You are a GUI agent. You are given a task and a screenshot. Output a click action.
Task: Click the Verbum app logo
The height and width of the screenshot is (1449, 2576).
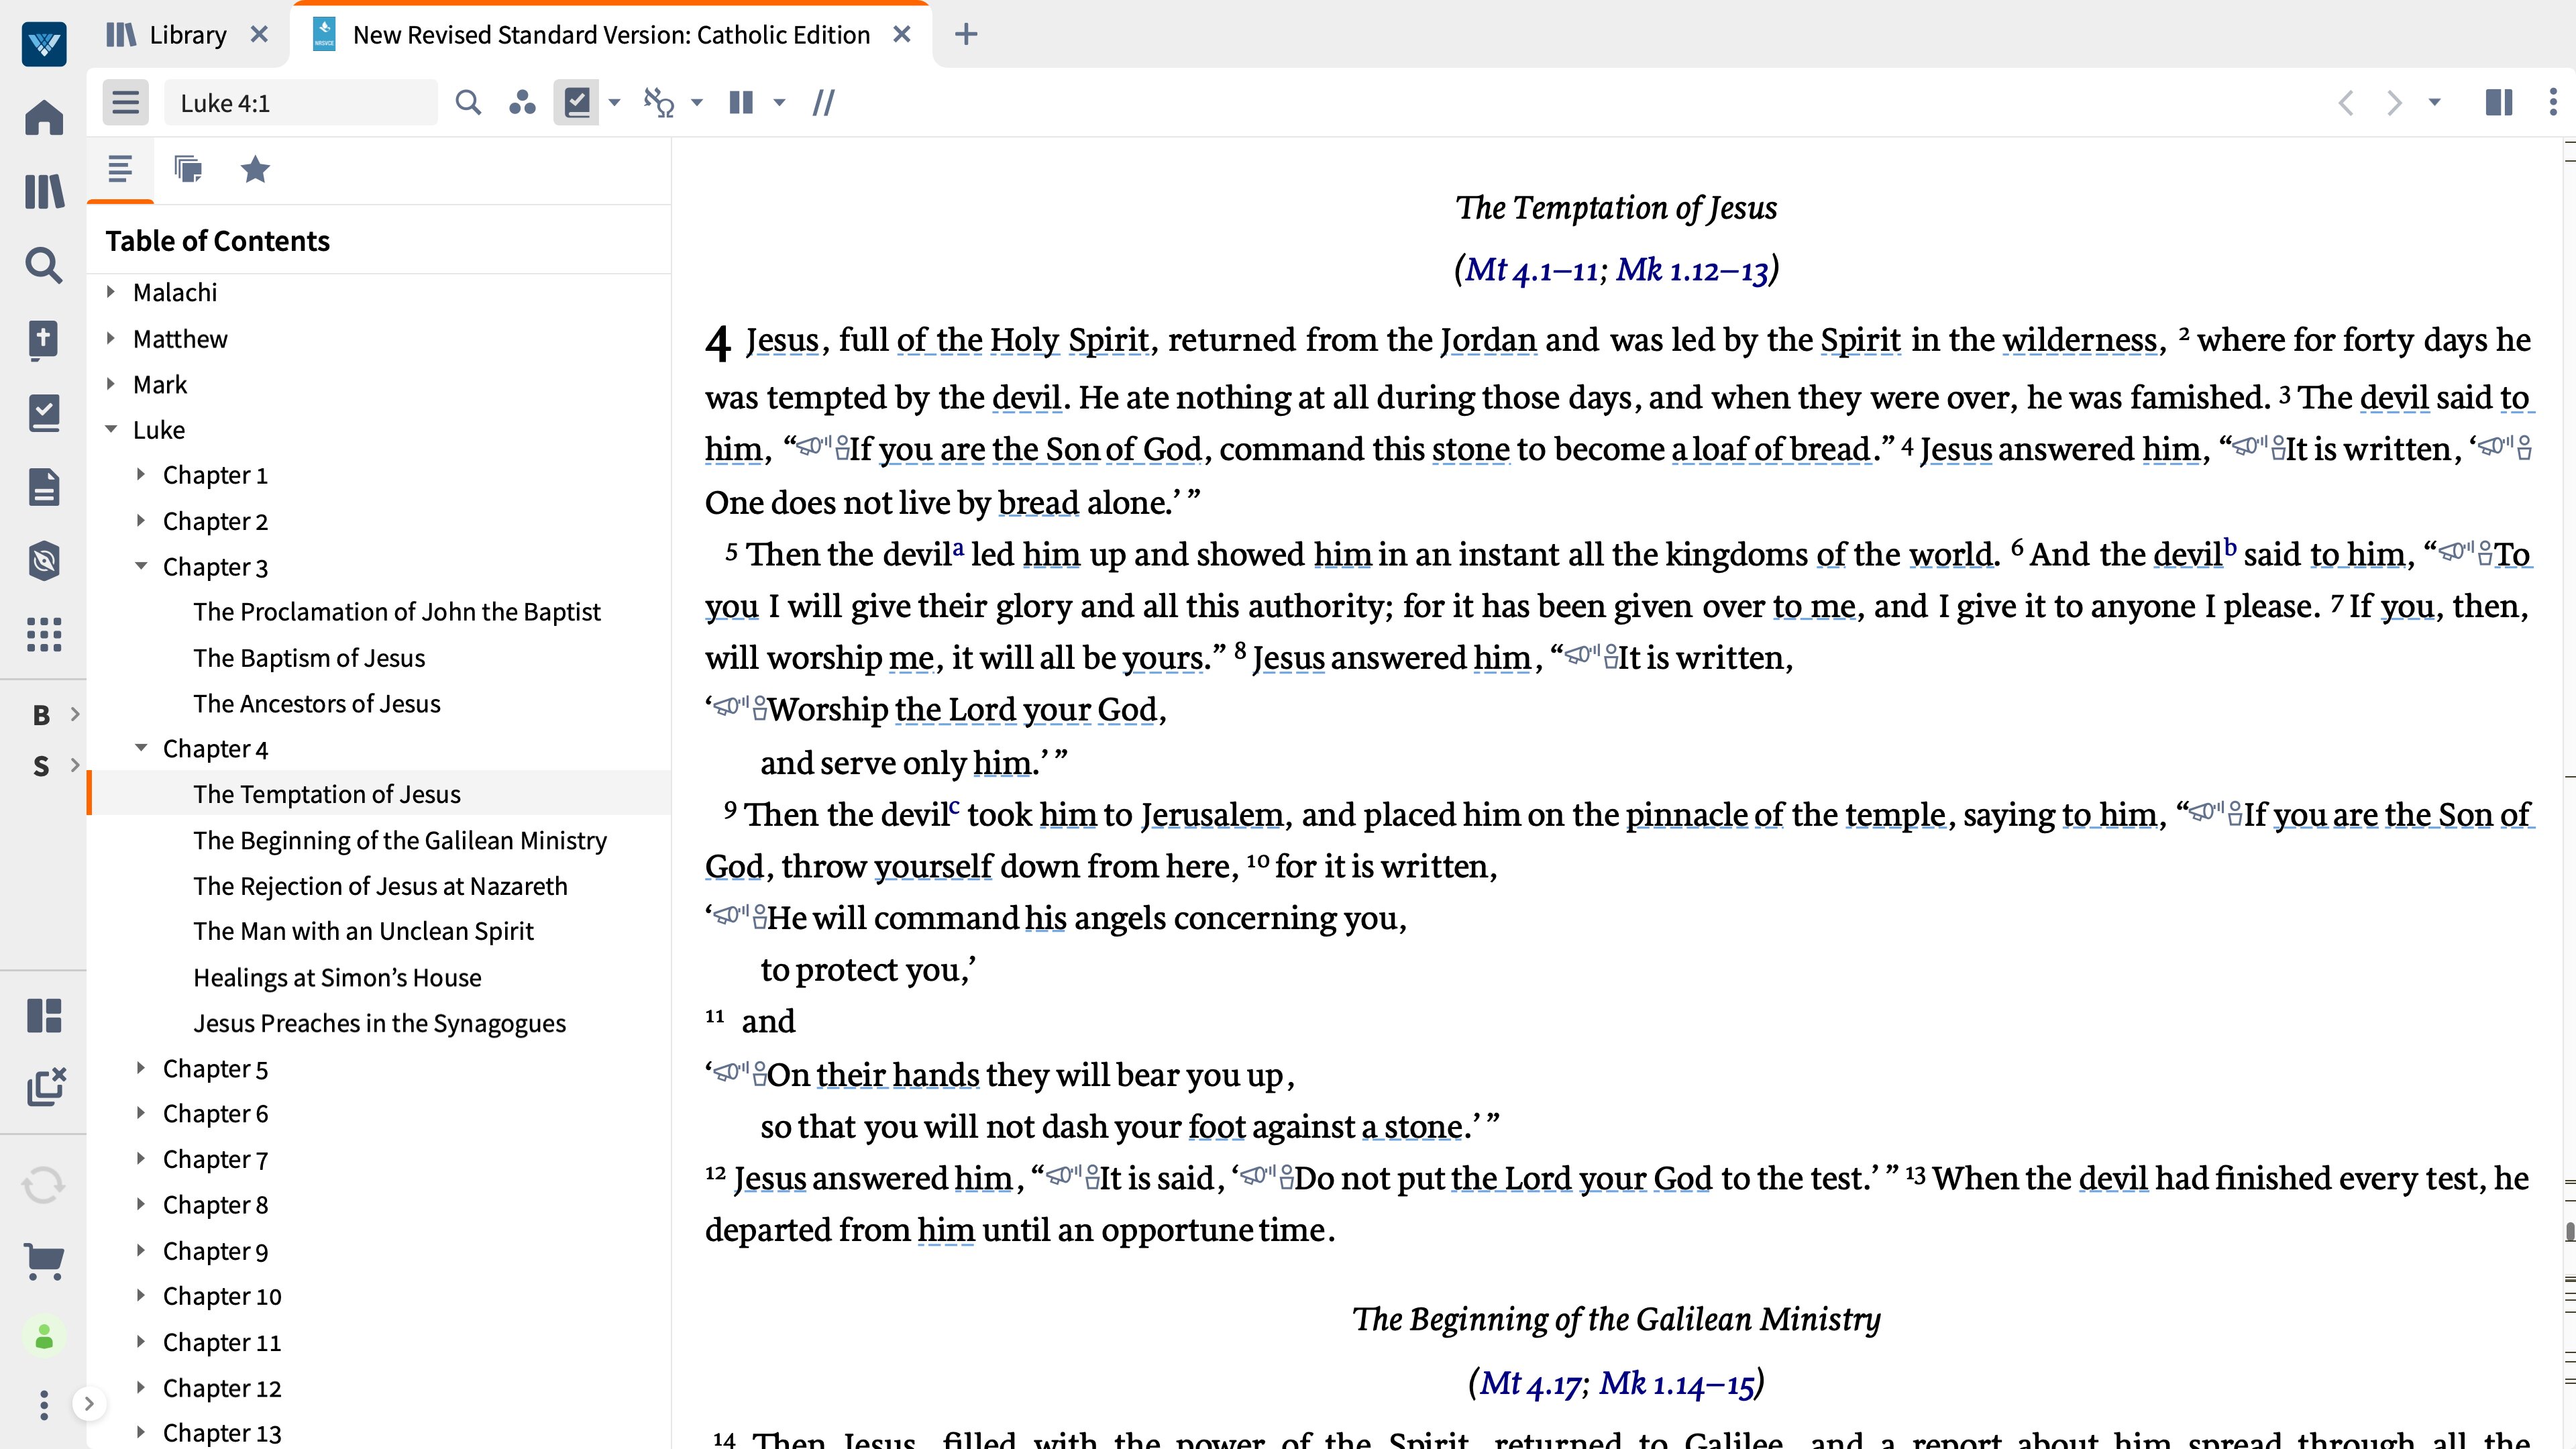point(44,43)
